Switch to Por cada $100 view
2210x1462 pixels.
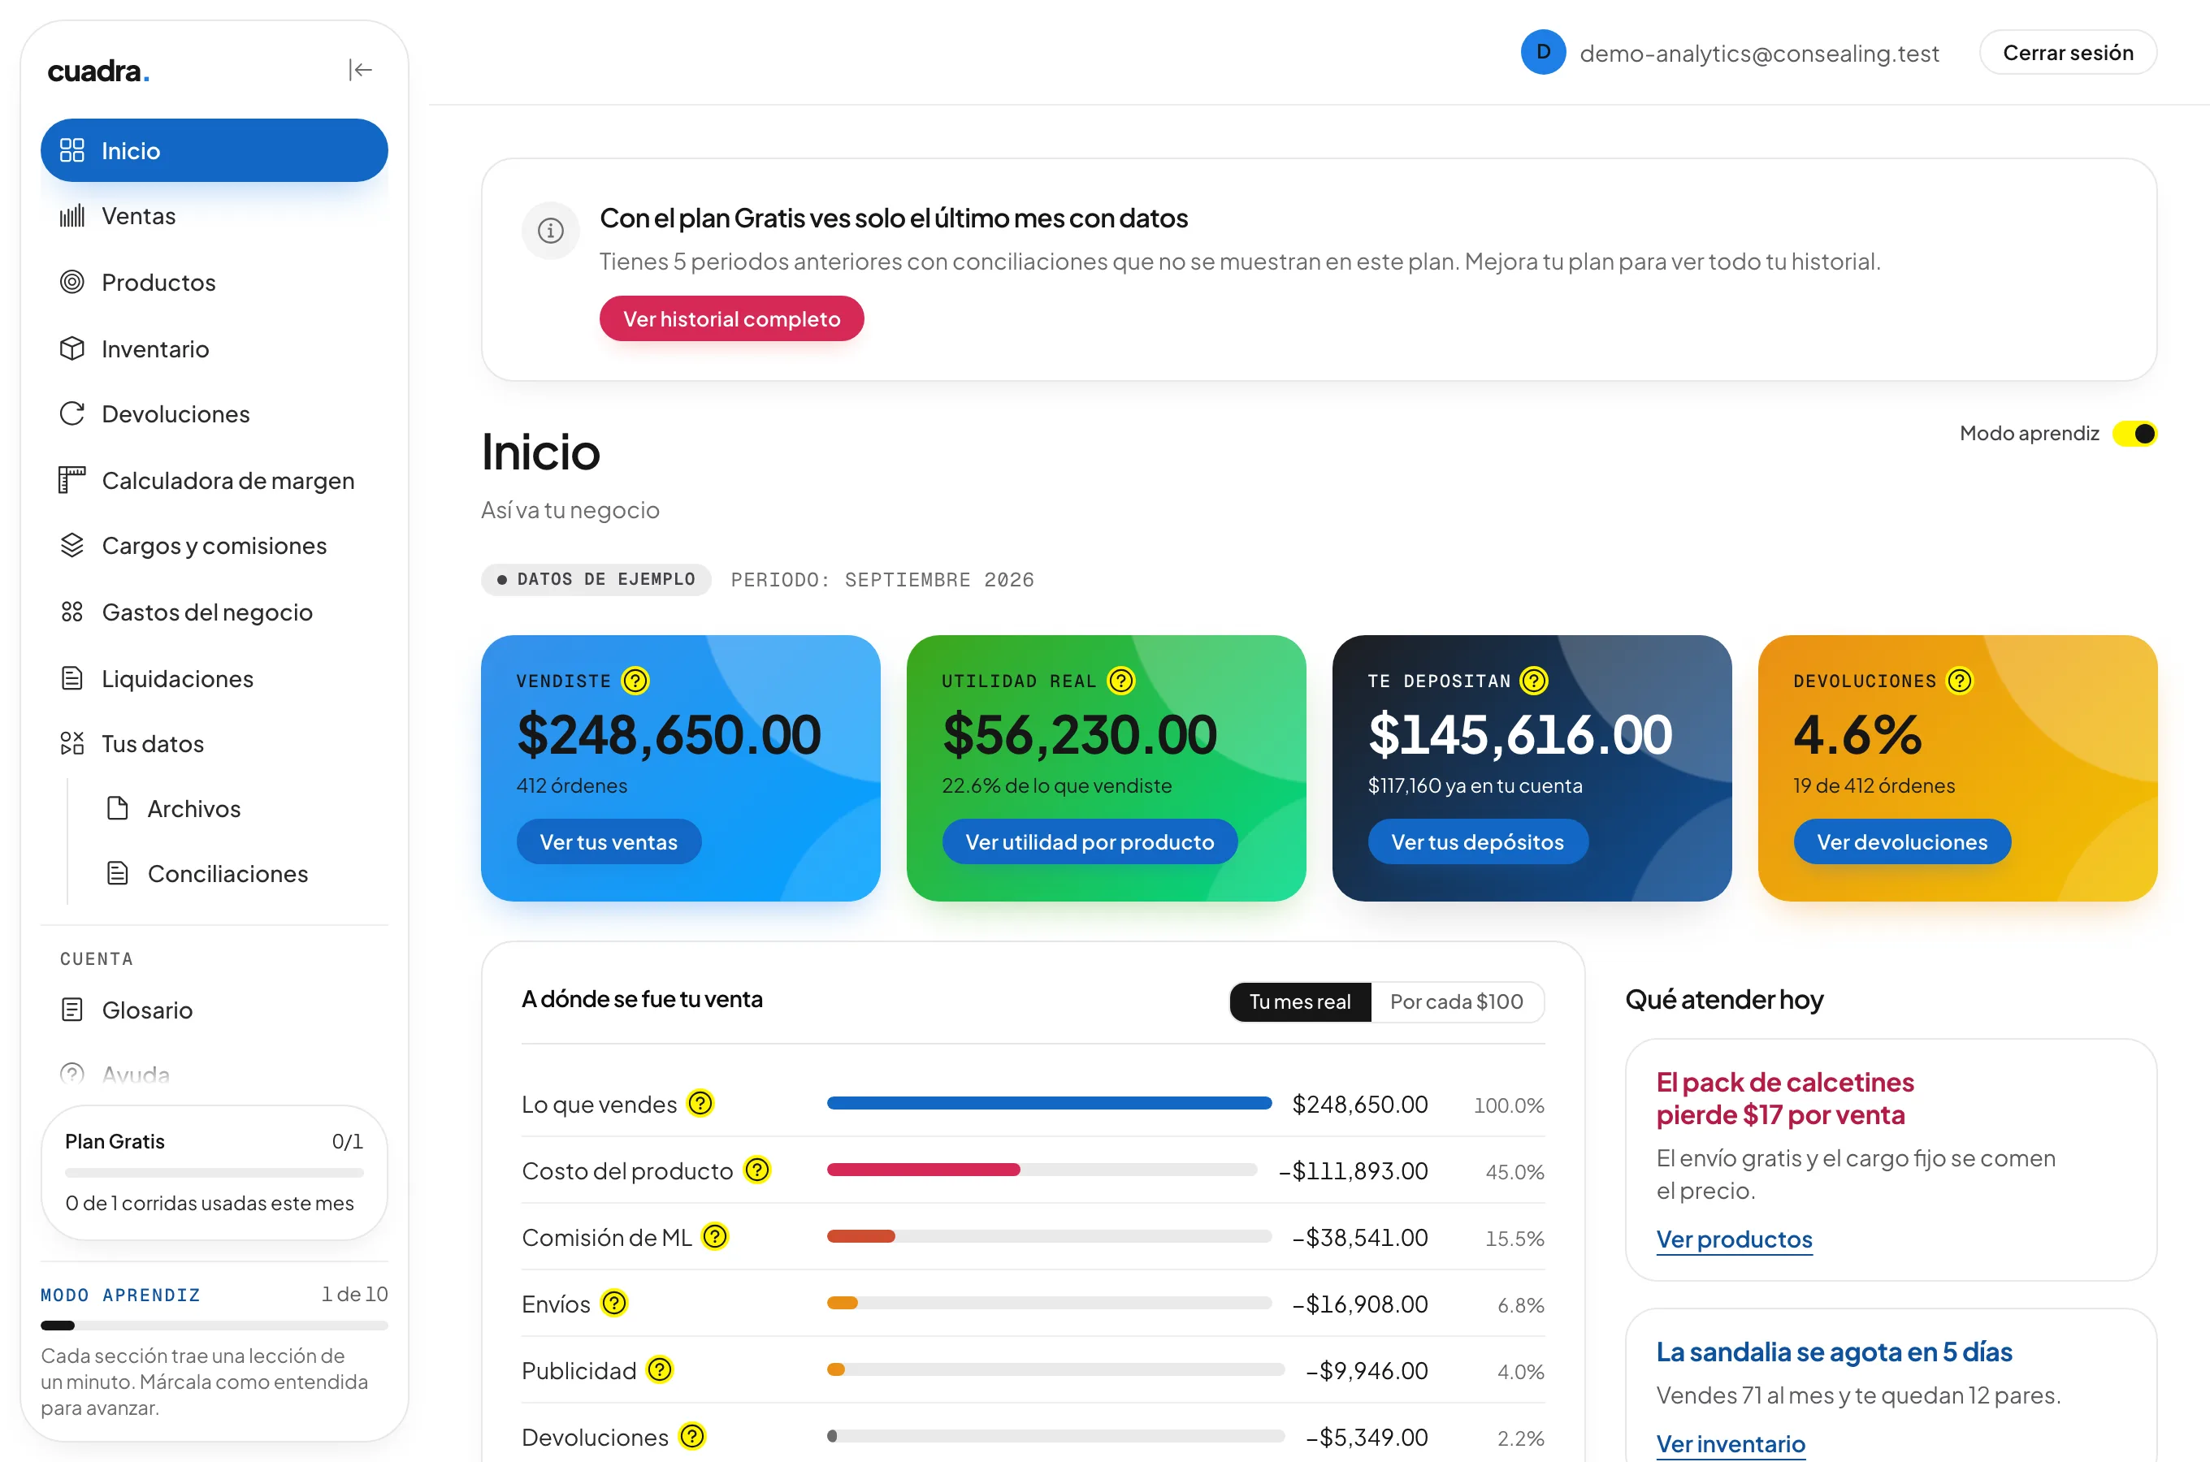pos(1457,1002)
